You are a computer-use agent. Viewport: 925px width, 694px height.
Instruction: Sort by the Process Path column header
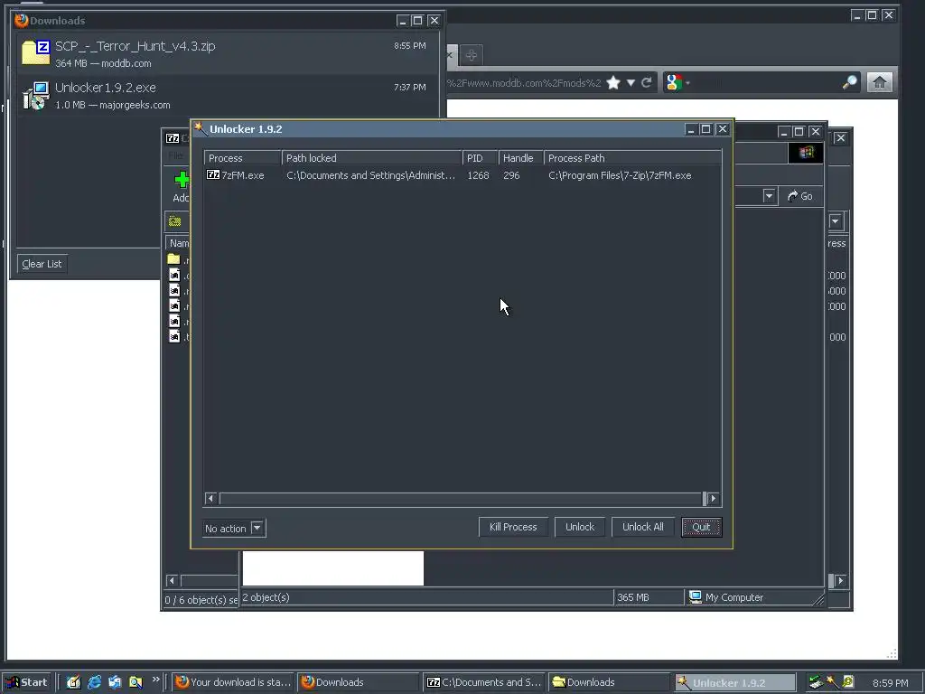pyautogui.click(x=632, y=158)
